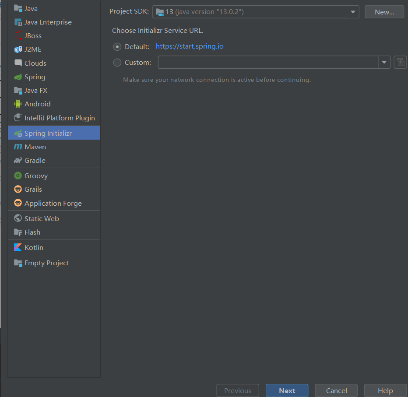This screenshot has height=397, width=408.
Task: Click the Java FX folder icon
Action: (x=18, y=91)
